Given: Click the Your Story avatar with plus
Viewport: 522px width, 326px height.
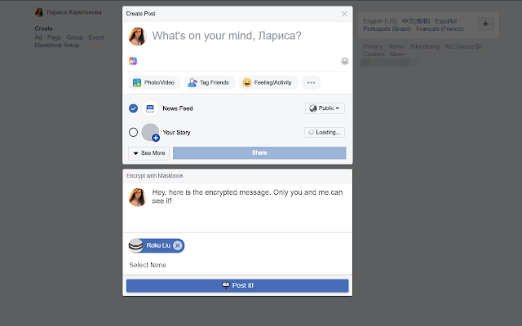Looking at the screenshot, I should 150,132.
